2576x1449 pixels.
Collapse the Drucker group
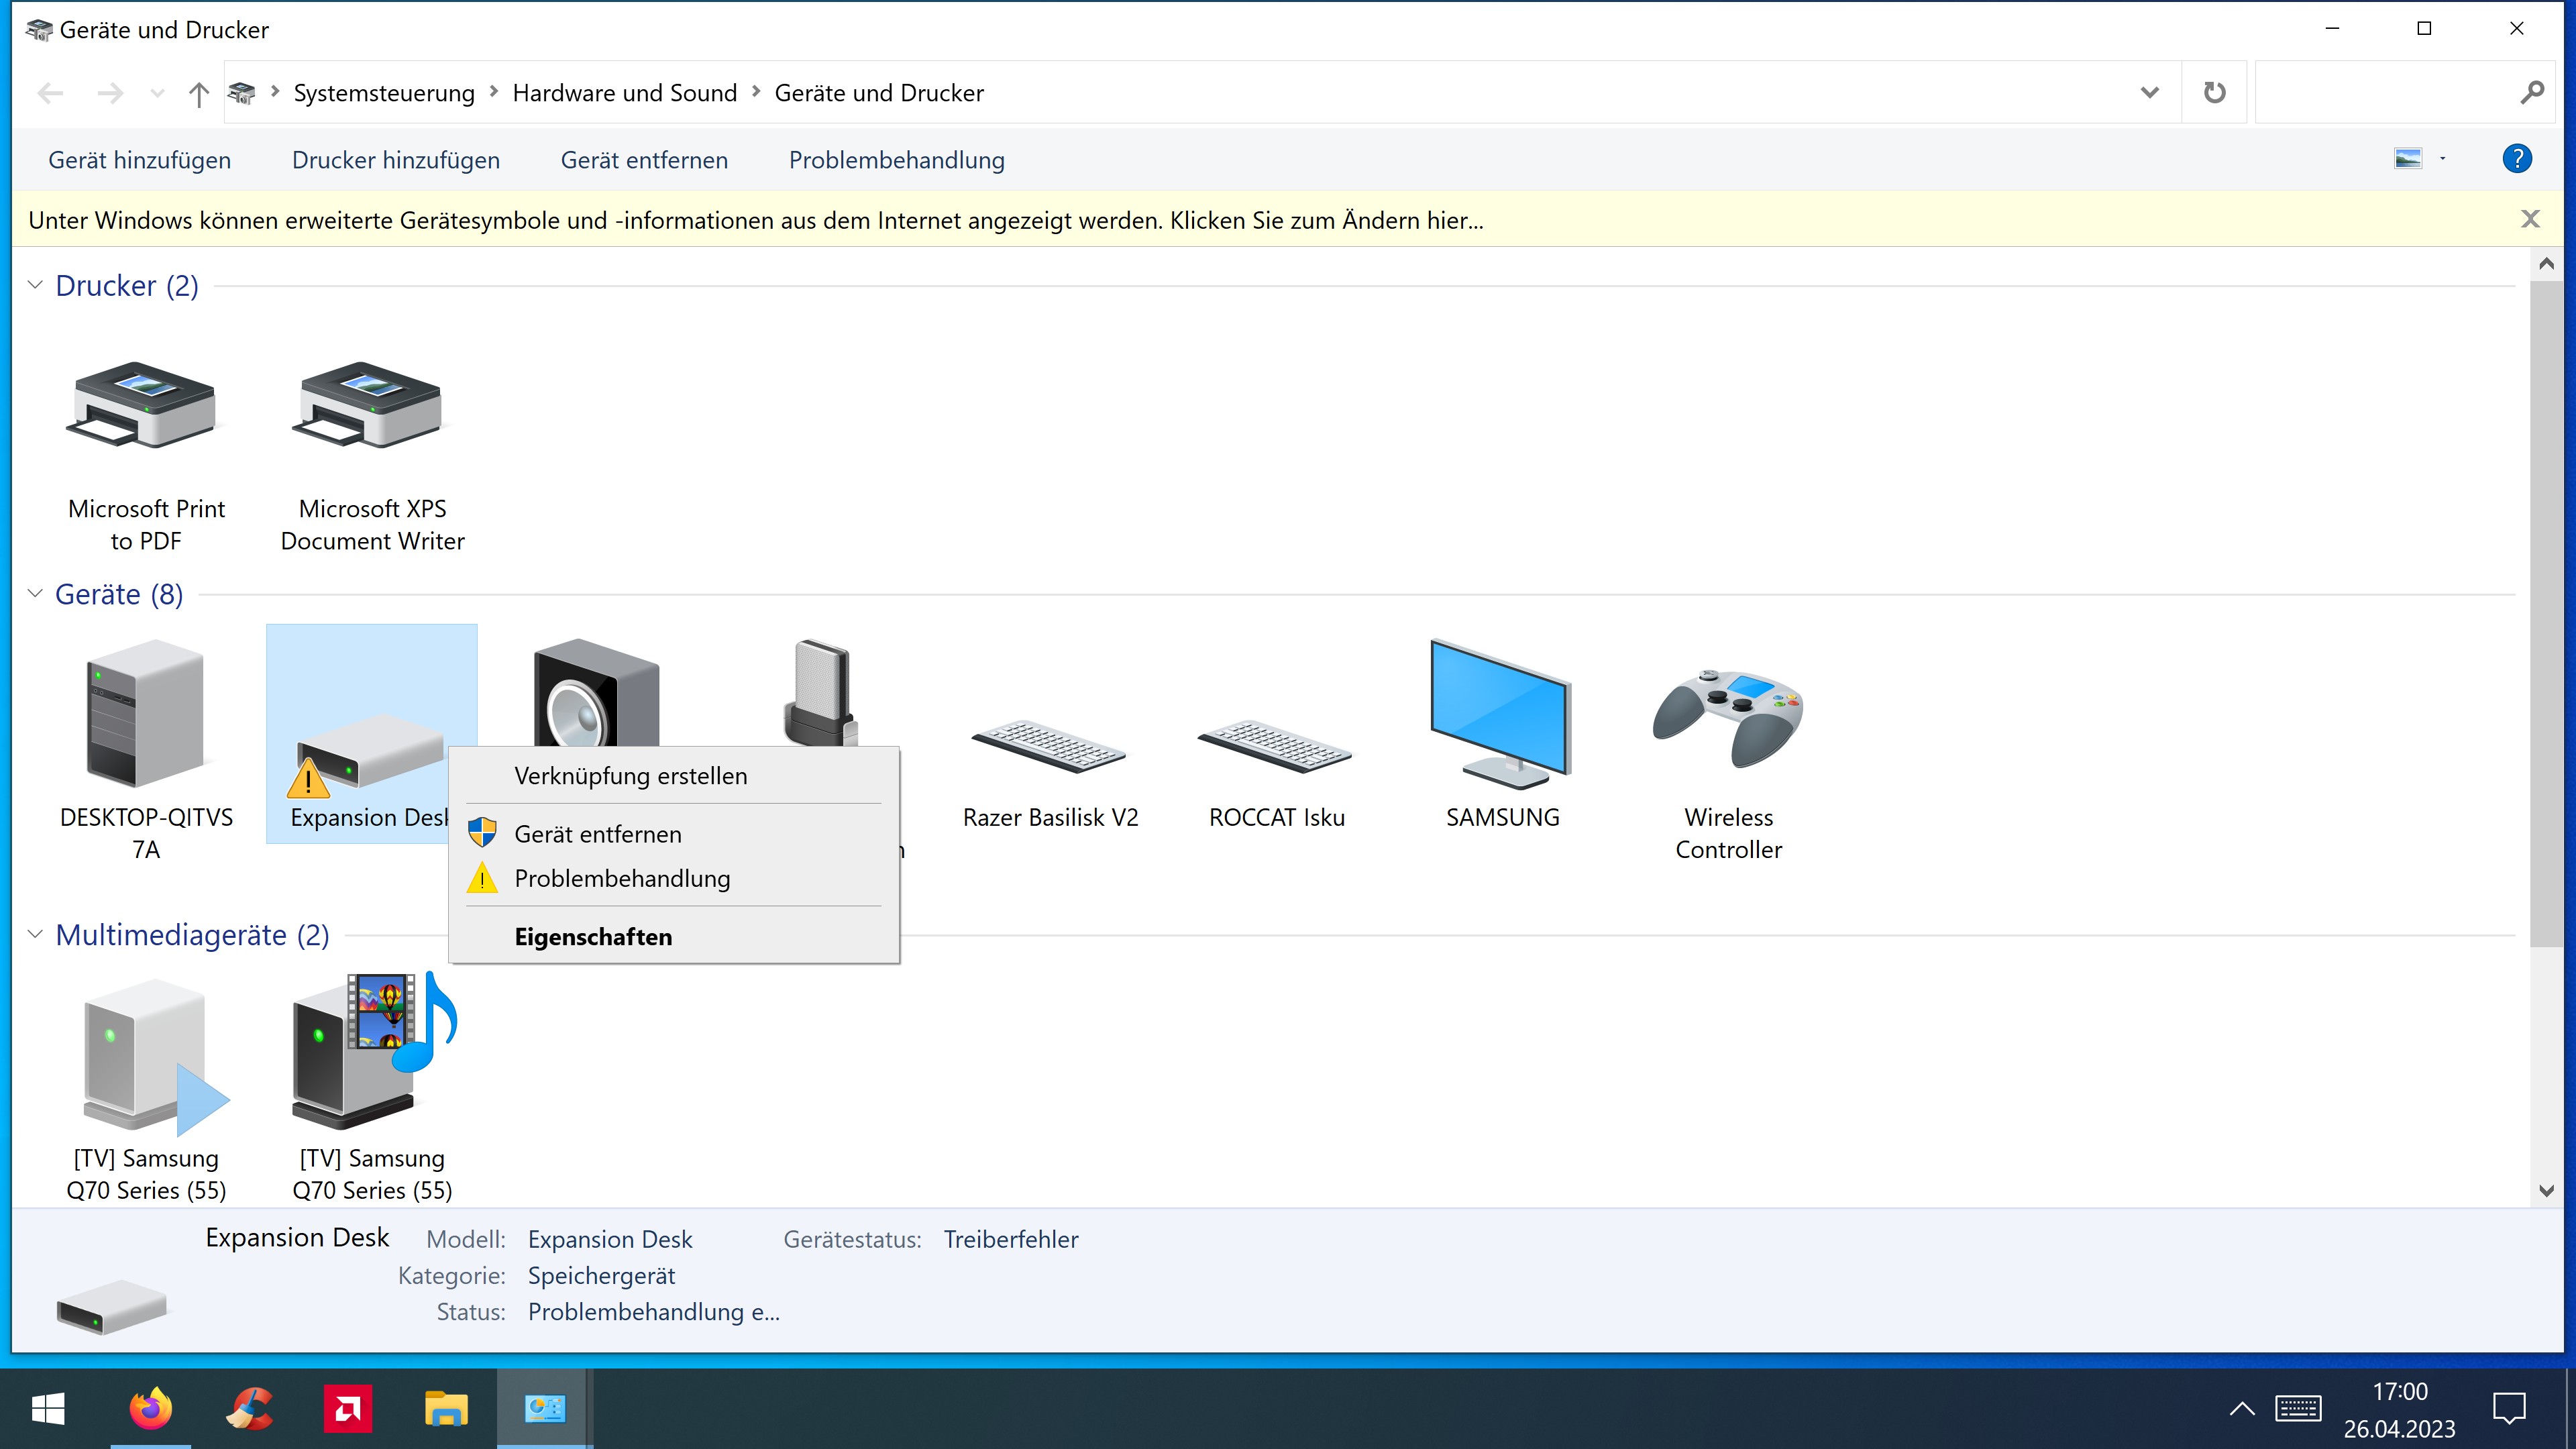35,285
